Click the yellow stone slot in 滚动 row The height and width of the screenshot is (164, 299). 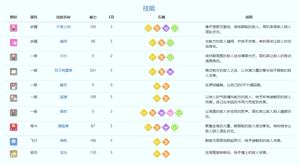(x=157, y=154)
